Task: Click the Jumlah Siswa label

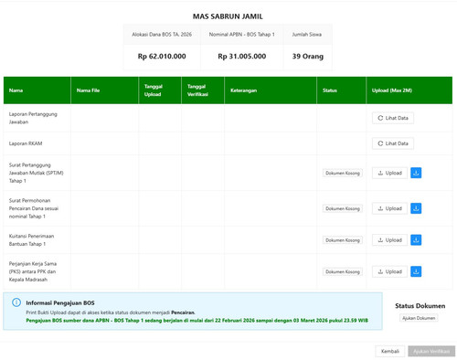Action: 307,35
